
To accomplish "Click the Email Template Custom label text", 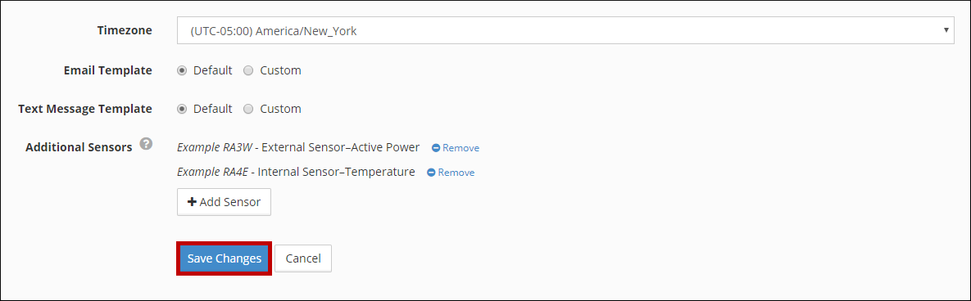I will 280,70.
